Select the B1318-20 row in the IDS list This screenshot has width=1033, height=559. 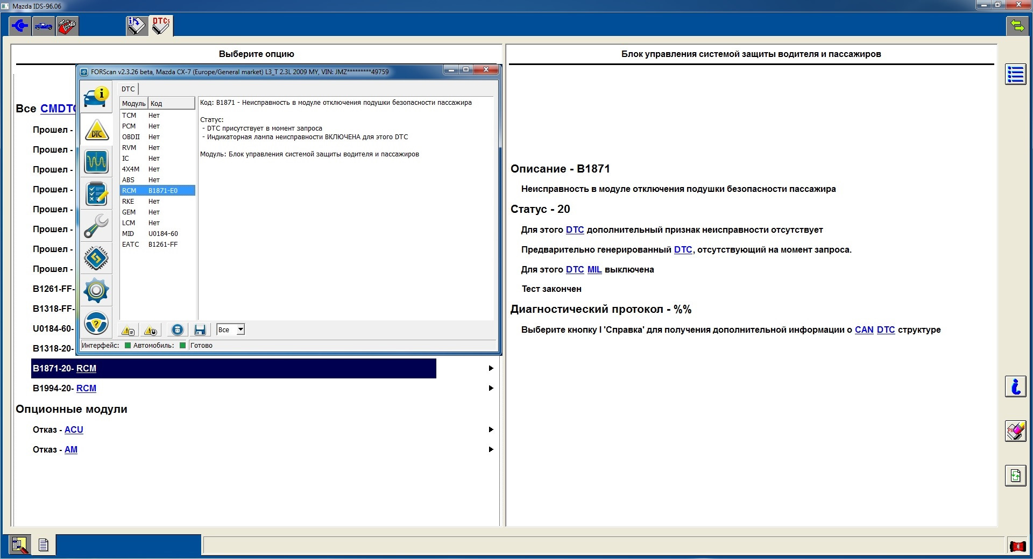pyautogui.click(x=53, y=348)
